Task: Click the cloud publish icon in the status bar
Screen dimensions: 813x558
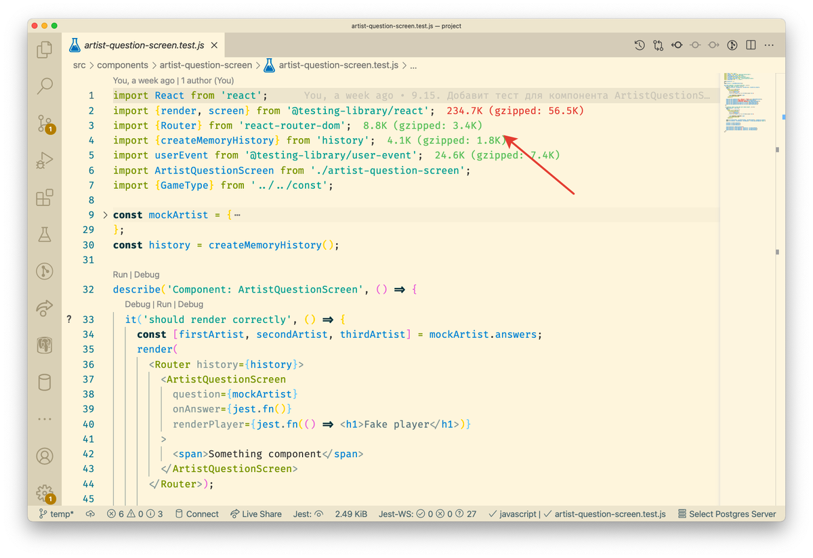Action: pos(90,514)
